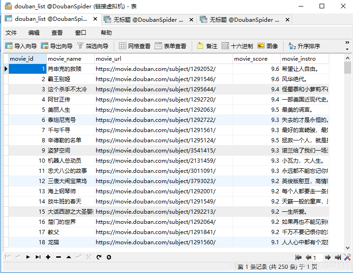Open the 编辑 (Edit) menu
This screenshot has width=353, height=273.
(34, 32)
